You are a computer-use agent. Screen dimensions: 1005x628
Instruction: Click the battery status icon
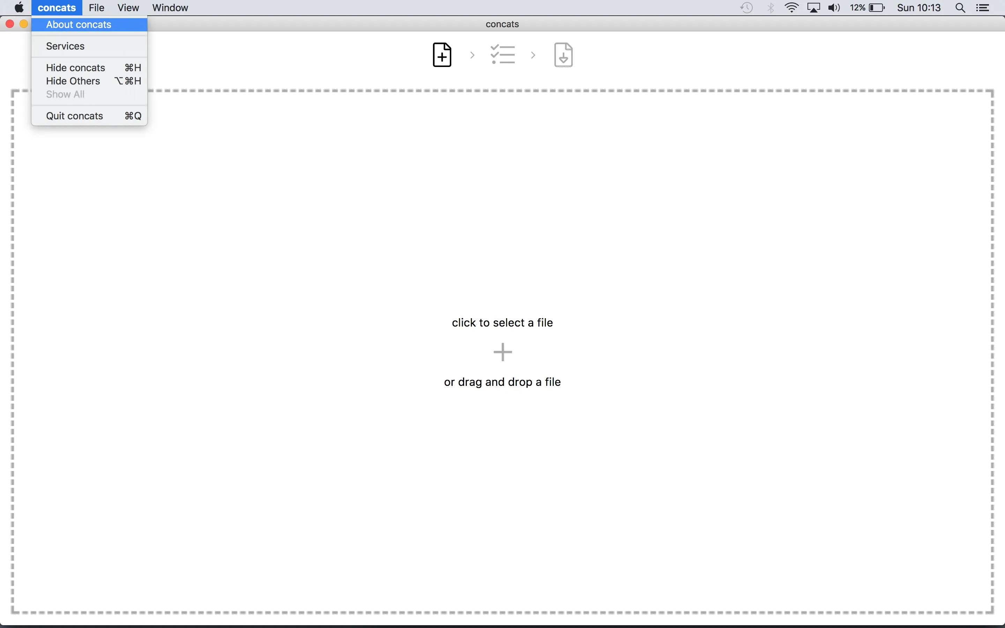point(876,8)
